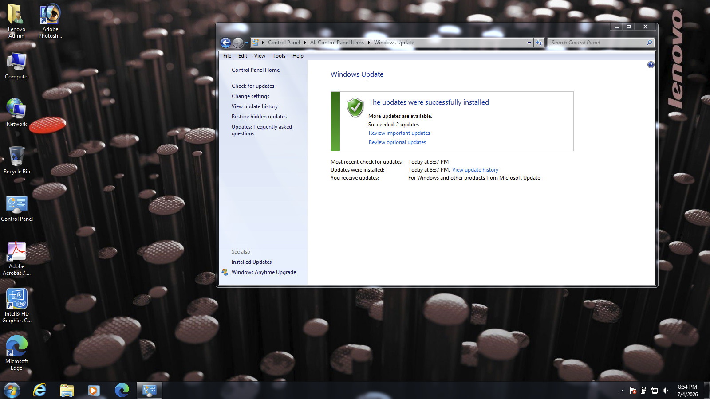710x399 pixels.
Task: Expand the address bar history dropdown arrow
Action: [529, 43]
